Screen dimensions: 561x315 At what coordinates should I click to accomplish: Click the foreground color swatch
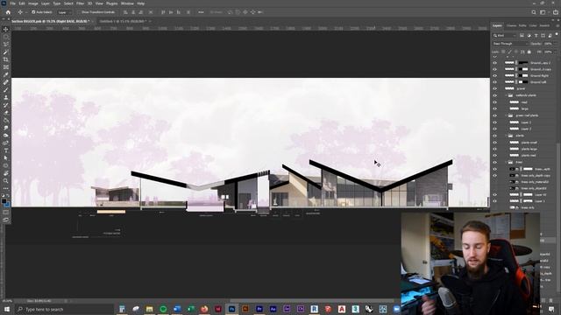coord(4,201)
